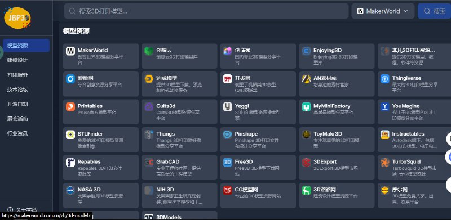Open the MakerWorld search source dropdown

pyautogui.click(x=383, y=11)
